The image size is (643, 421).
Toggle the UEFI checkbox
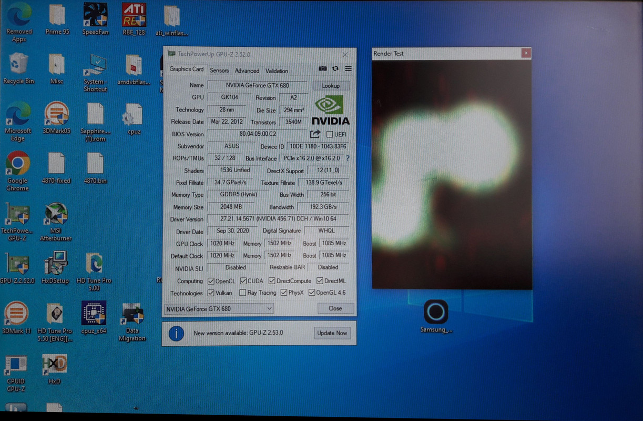(x=330, y=134)
